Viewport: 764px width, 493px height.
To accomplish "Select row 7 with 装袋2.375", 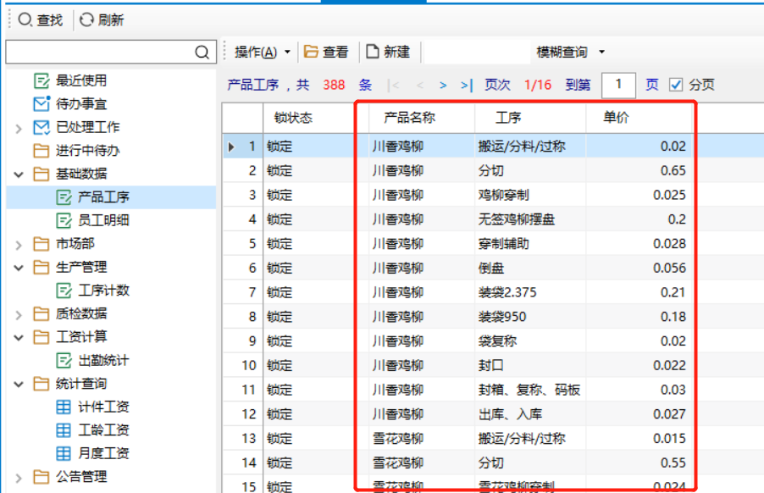I will pyautogui.click(x=501, y=292).
